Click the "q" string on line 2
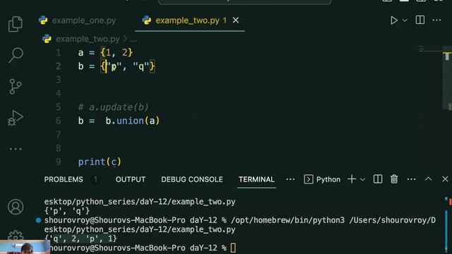Screen dimensions: 452x254 [141, 66]
